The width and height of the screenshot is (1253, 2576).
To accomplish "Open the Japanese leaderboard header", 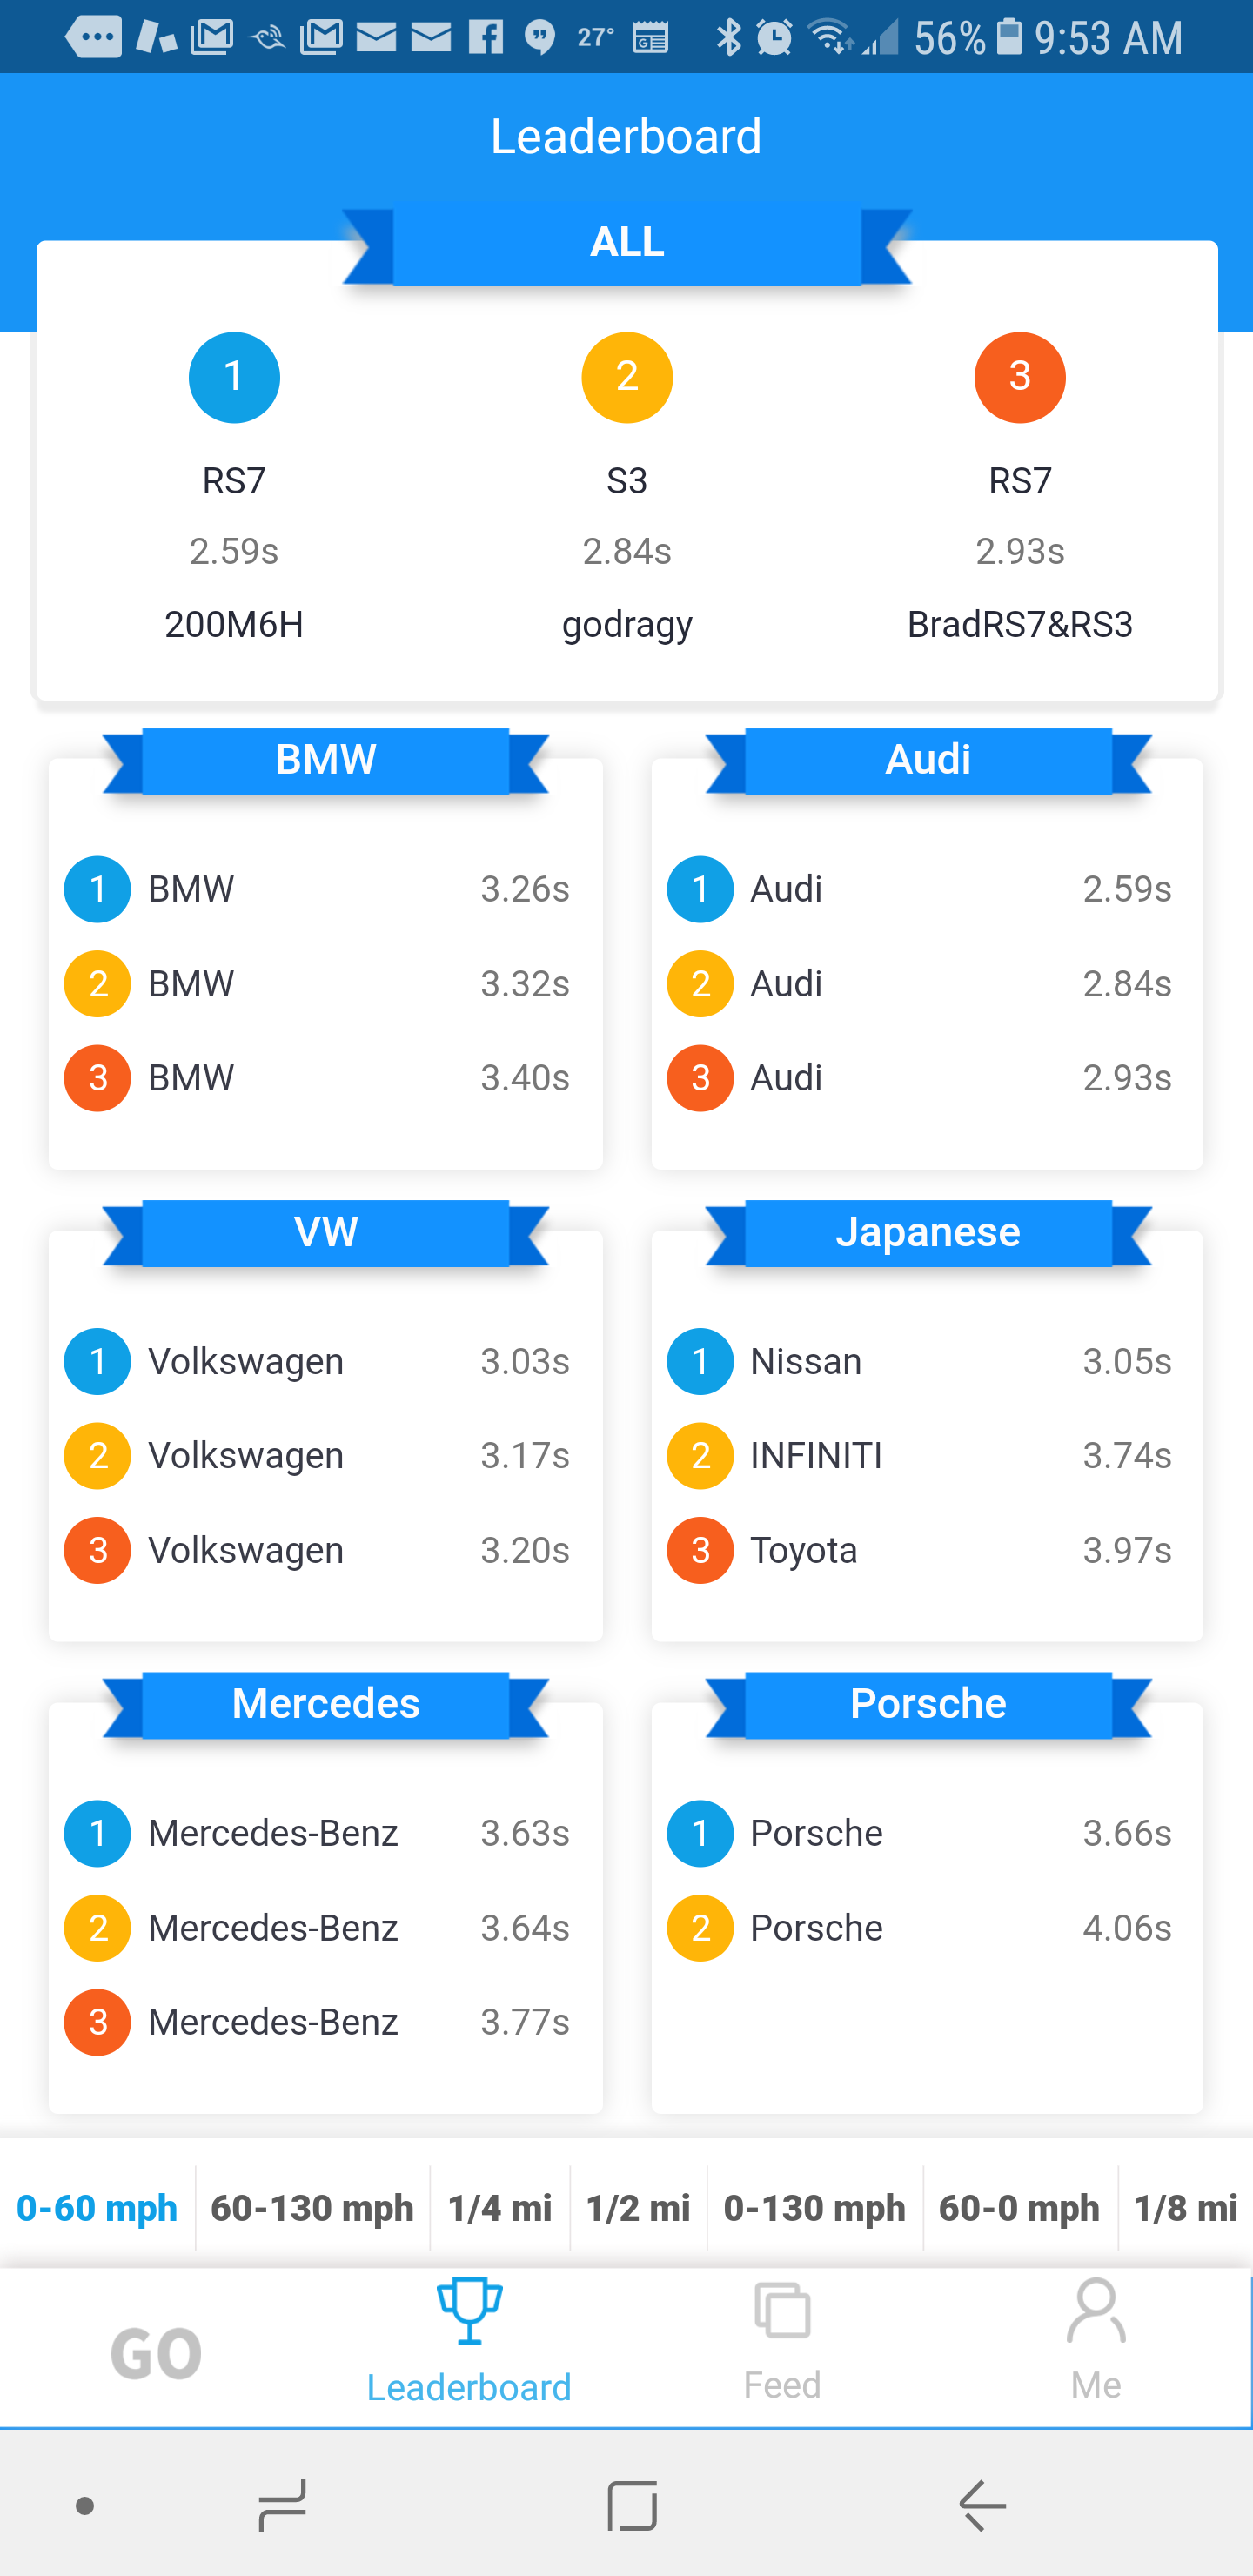I will coord(928,1232).
